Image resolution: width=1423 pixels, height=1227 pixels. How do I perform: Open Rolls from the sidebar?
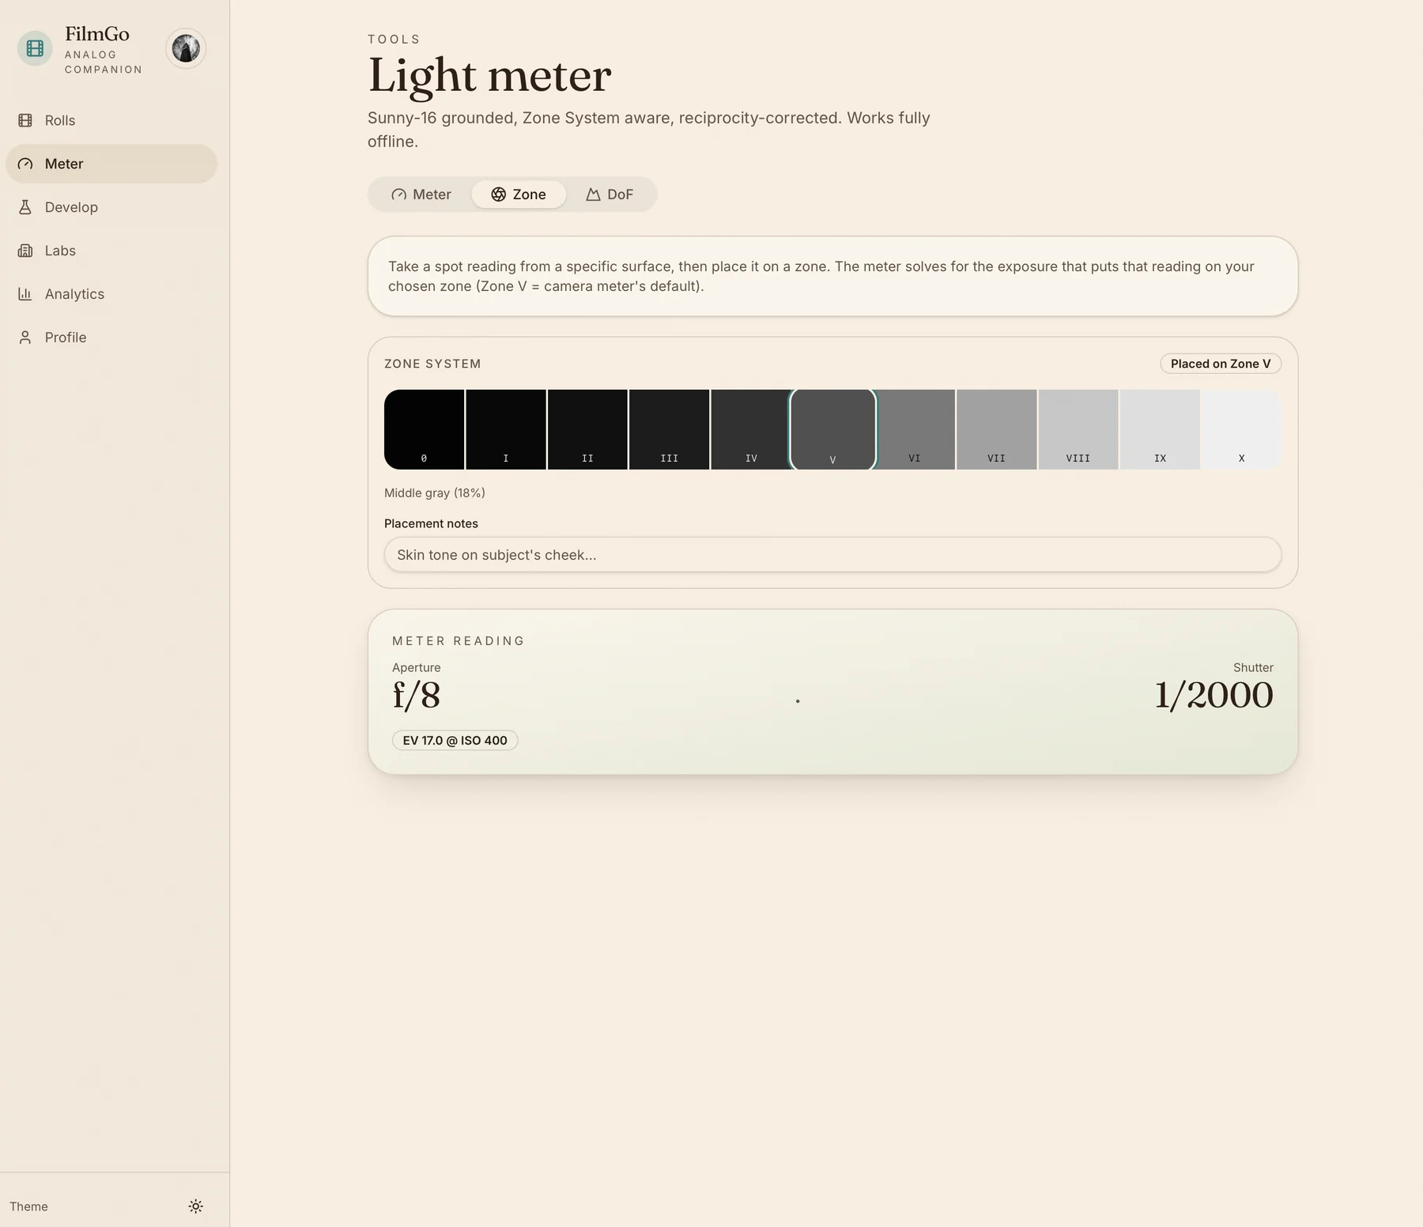pyautogui.click(x=111, y=120)
